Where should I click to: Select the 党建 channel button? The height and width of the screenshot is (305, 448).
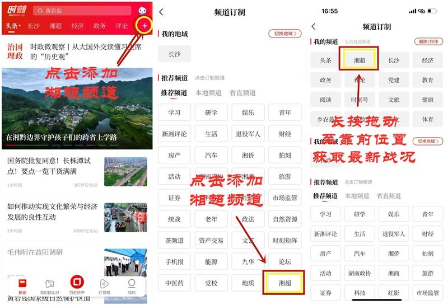(394, 80)
